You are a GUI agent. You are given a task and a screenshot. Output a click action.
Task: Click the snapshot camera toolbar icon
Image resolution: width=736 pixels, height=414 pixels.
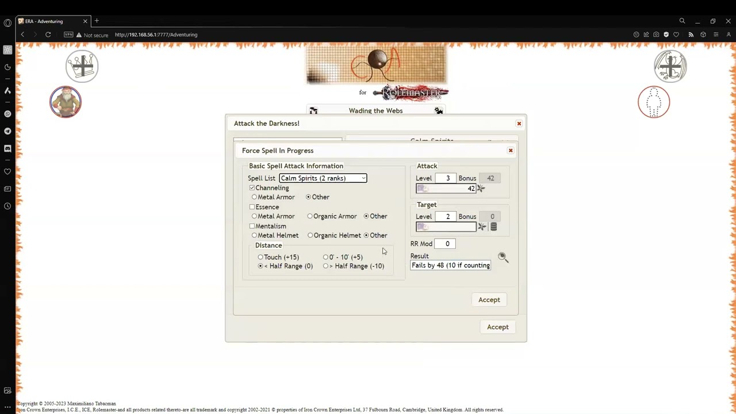pos(656,35)
